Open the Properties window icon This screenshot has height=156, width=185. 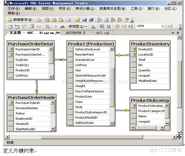pyautogui.click(x=126, y=20)
